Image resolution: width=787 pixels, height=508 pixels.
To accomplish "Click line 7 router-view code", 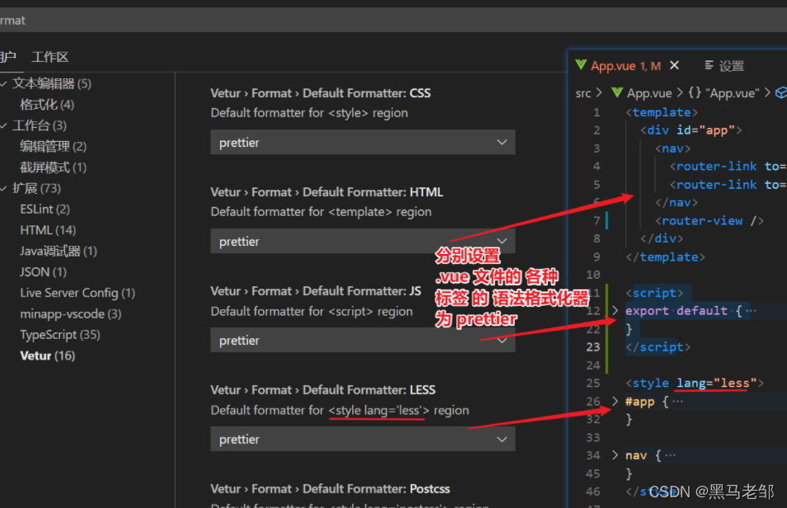I will point(709,220).
